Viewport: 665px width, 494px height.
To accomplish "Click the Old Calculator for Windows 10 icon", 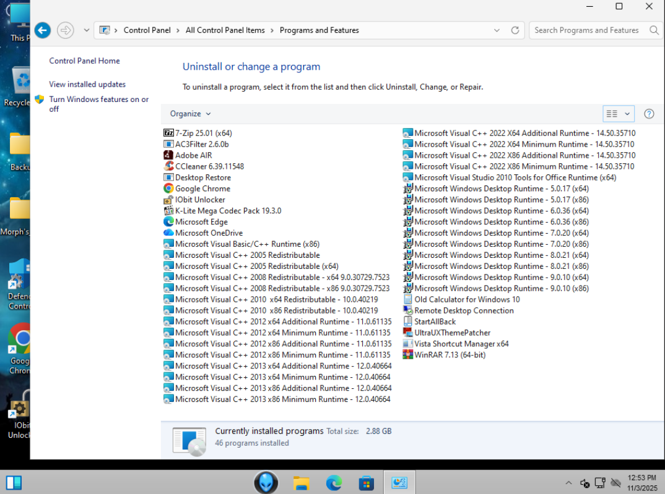I will click(407, 299).
